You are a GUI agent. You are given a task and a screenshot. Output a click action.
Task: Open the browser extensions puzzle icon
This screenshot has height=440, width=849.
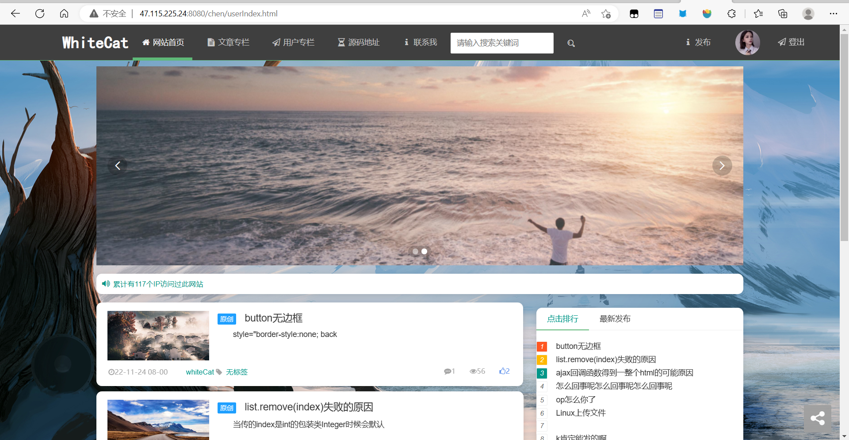click(x=731, y=14)
